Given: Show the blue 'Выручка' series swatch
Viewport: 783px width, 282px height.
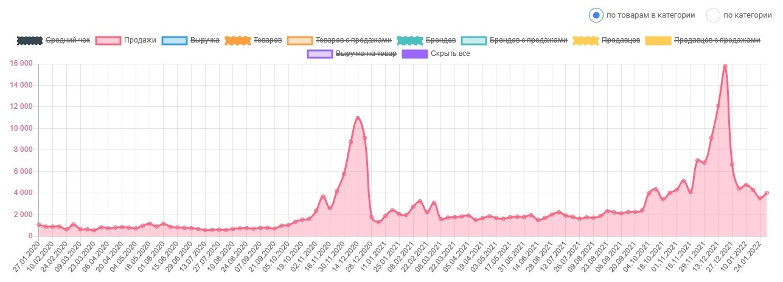Looking at the screenshot, I should (174, 40).
